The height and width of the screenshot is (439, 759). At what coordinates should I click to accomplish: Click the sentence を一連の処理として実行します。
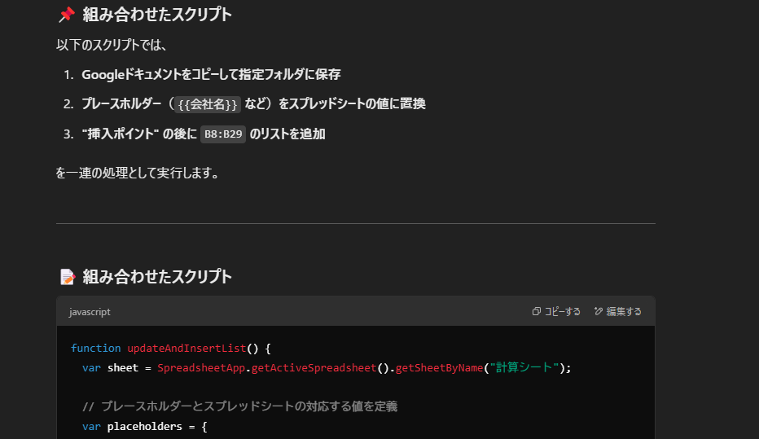pyautogui.click(x=138, y=173)
